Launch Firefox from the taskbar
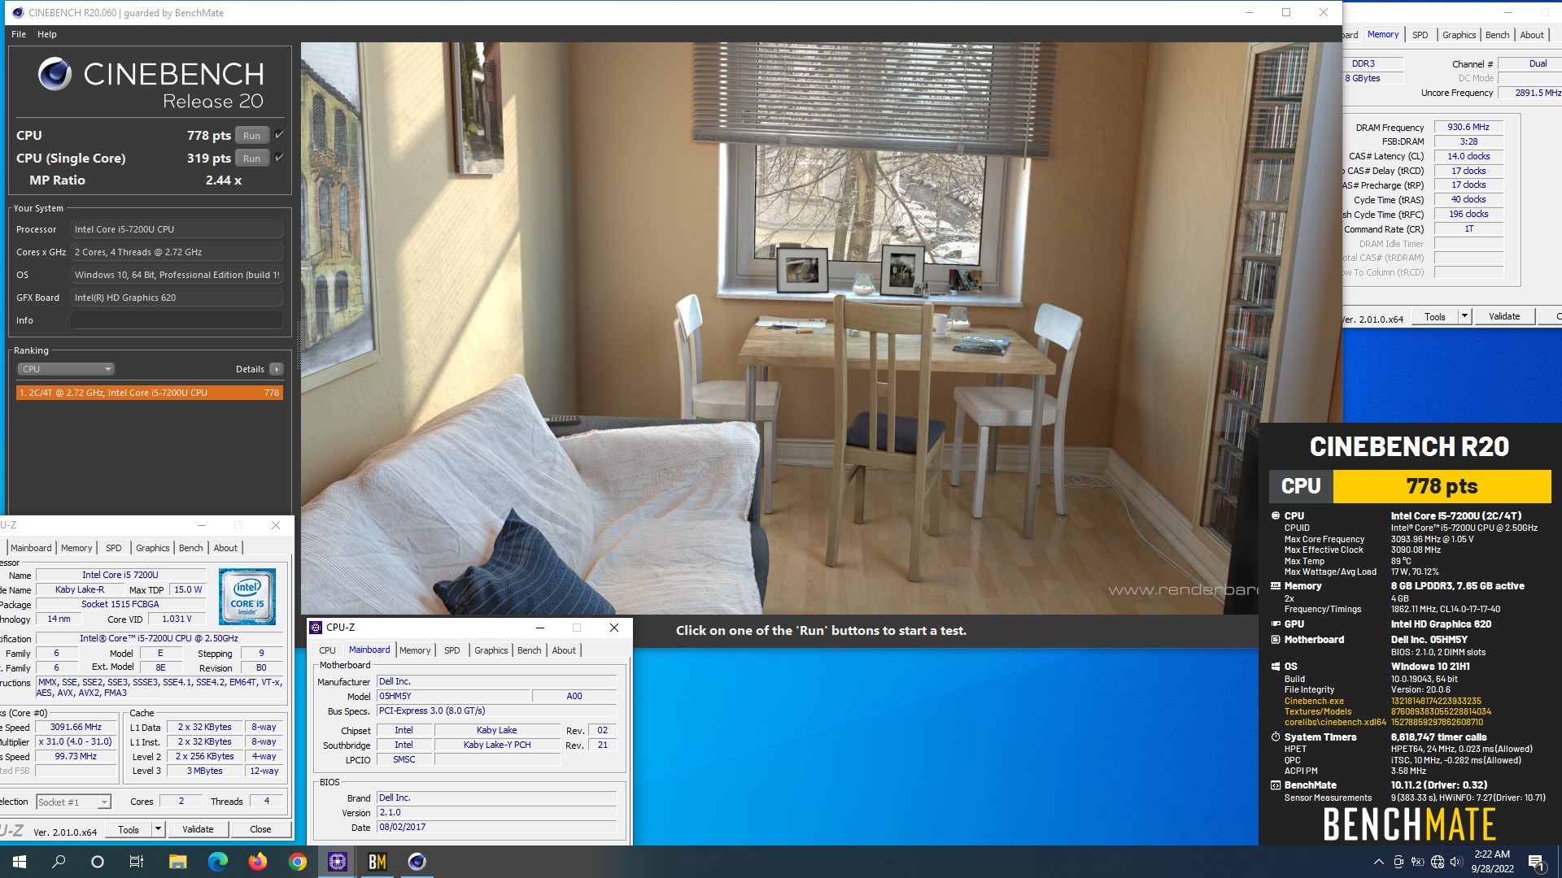The height and width of the screenshot is (878, 1562). coord(257,862)
